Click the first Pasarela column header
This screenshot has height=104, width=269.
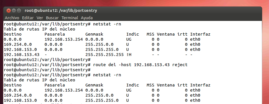pyautogui.click(x=55, y=34)
